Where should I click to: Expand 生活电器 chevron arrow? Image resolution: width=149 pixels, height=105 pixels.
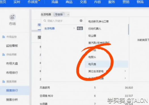click(x=74, y=28)
